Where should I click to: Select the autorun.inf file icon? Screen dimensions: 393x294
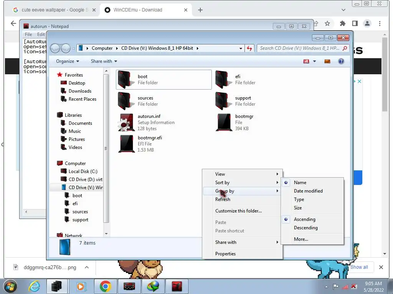click(x=126, y=122)
